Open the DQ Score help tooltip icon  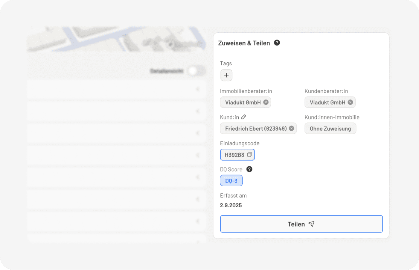[x=249, y=169]
